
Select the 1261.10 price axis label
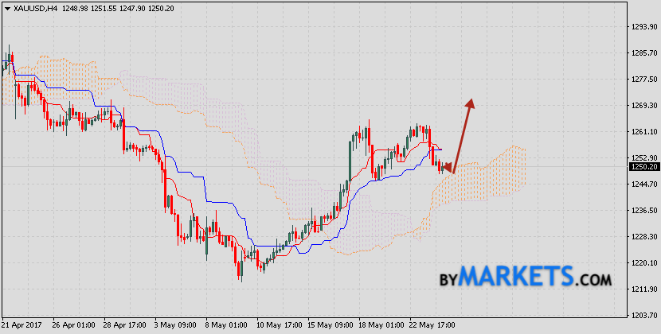[643, 132]
